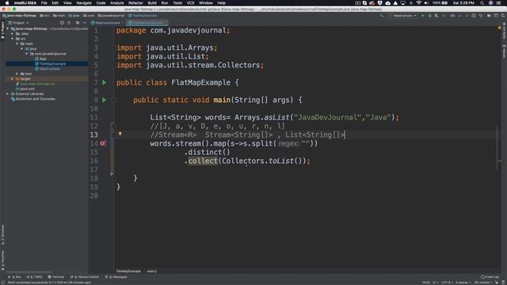Hide the Project tool window
Viewport: 507px width, 285px height.
pyautogui.click(x=85, y=23)
